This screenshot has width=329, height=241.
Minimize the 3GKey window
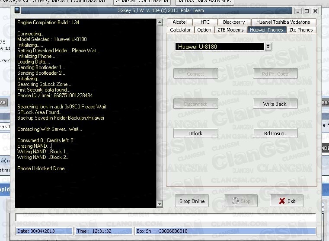(x=298, y=11)
